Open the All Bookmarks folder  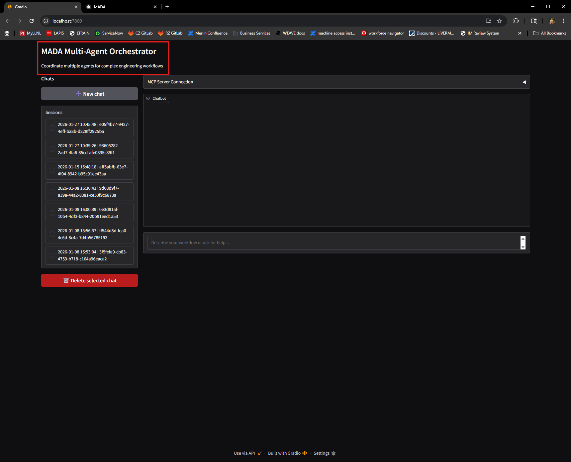click(550, 33)
